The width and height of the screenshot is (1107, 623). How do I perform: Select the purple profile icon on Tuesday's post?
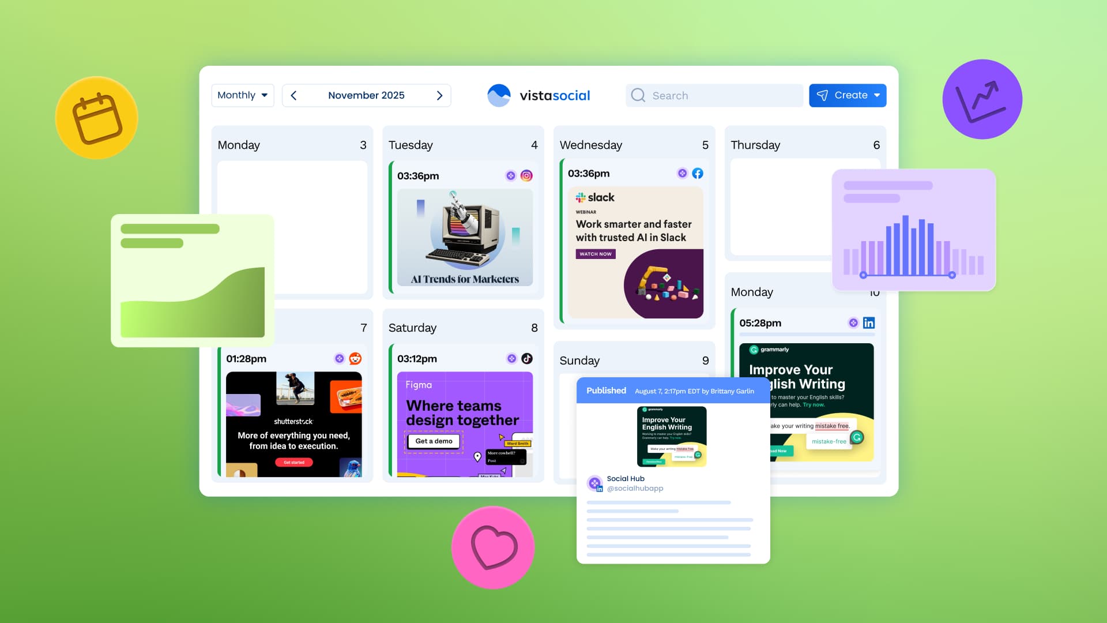(x=510, y=175)
